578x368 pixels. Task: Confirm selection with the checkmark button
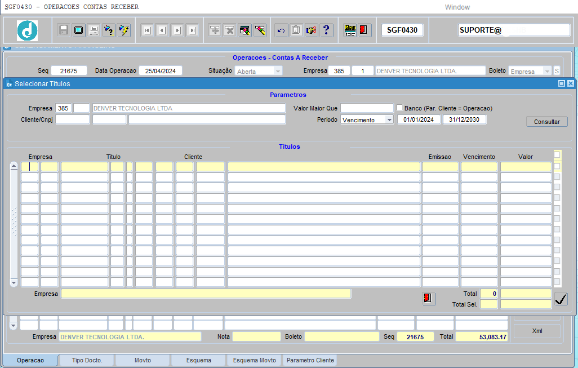(561, 298)
